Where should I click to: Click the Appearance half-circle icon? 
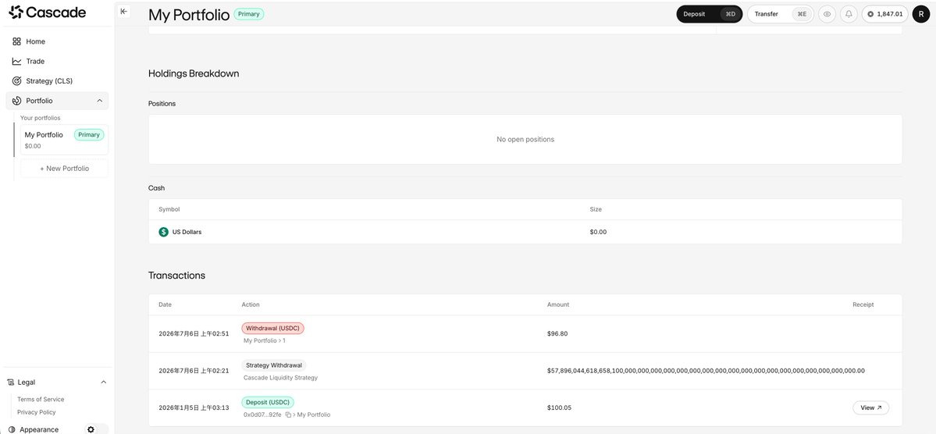pos(12,429)
